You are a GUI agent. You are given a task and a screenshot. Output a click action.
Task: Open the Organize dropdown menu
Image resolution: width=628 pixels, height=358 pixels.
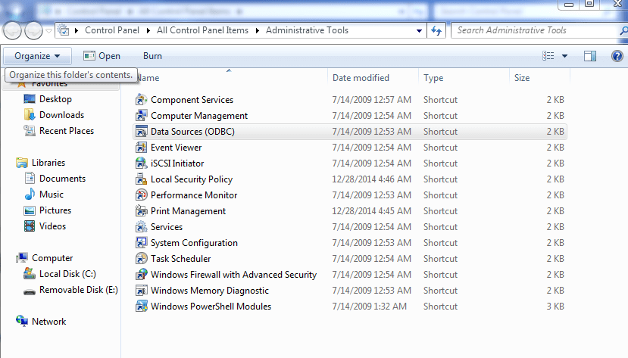point(37,56)
